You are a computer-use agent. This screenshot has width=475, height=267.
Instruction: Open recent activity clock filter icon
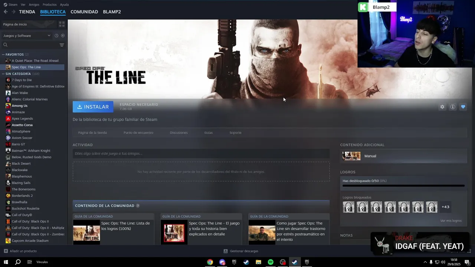click(x=56, y=36)
